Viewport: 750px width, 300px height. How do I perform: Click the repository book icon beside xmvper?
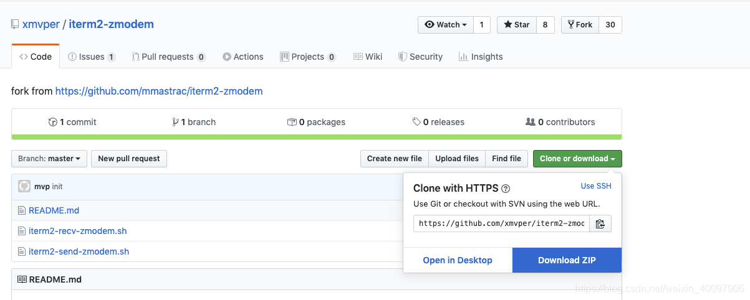click(x=15, y=25)
